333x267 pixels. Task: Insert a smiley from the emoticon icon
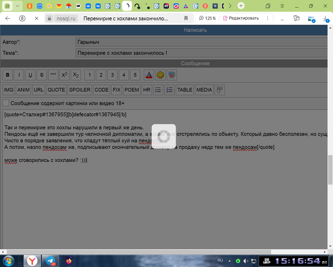(160, 75)
